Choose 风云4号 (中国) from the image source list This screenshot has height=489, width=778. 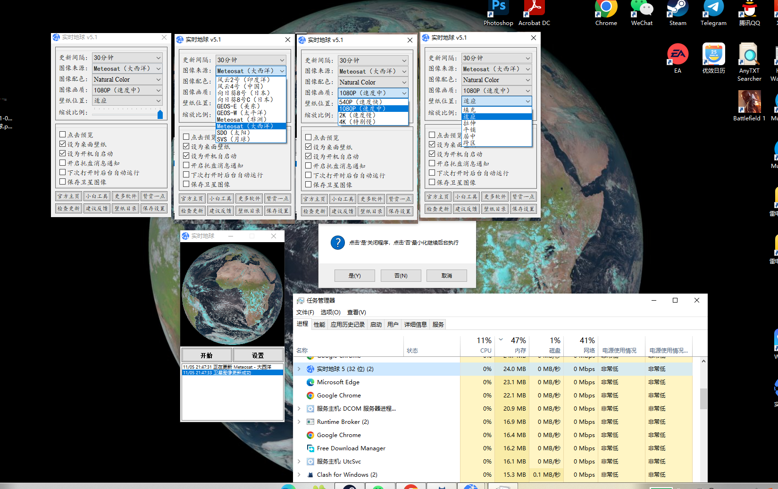click(x=240, y=86)
